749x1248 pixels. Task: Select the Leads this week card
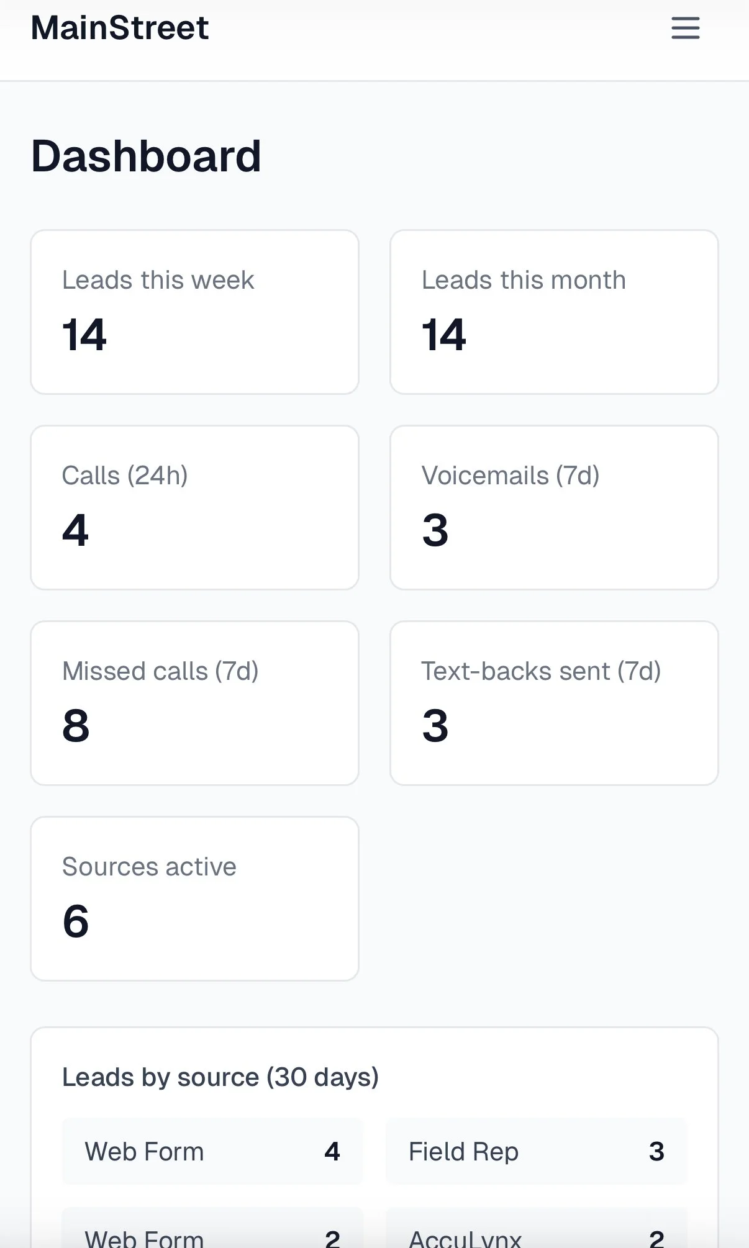194,311
